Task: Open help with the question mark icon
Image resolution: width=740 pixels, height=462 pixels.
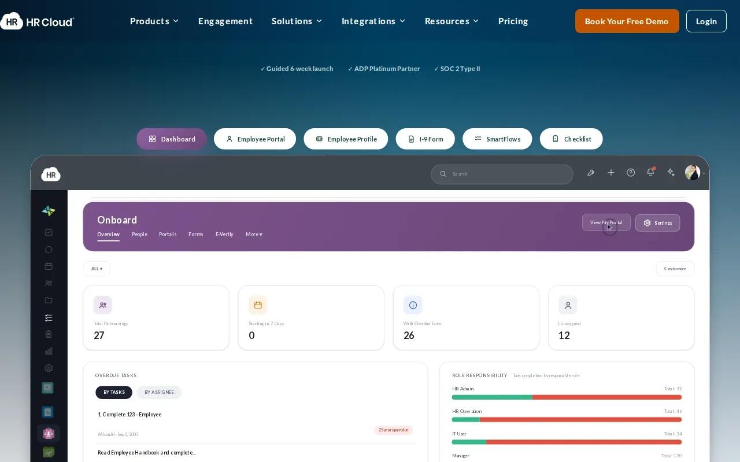Action: coord(631,173)
